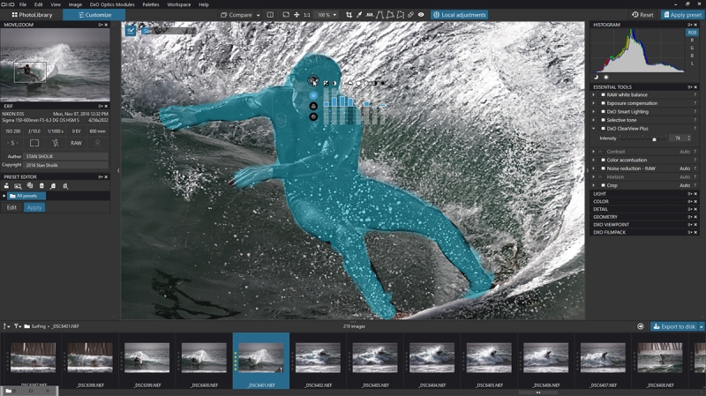Enable the RAW white balance checkbox

603,95
